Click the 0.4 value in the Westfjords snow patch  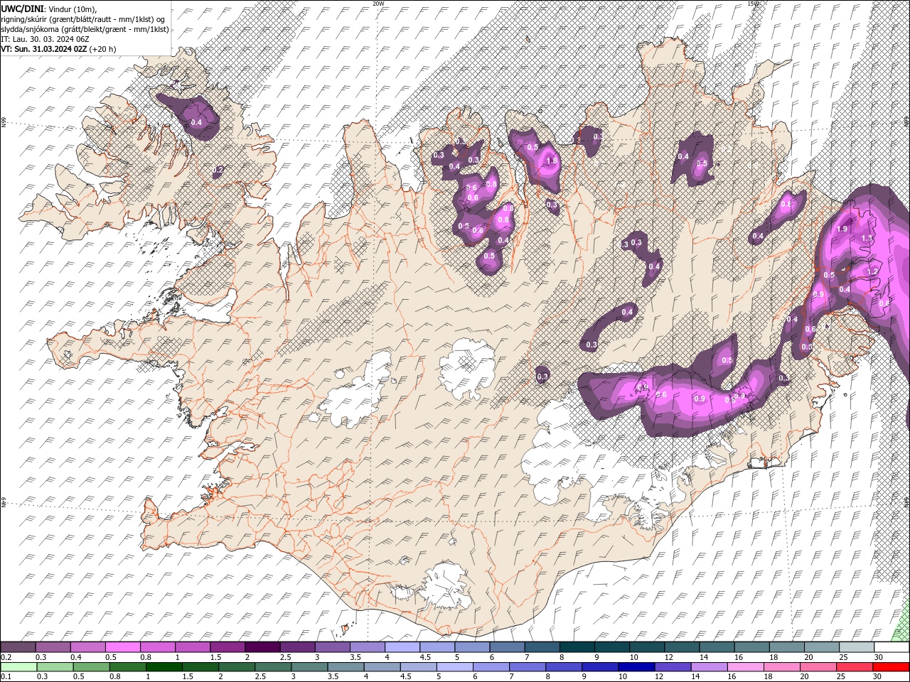click(197, 122)
